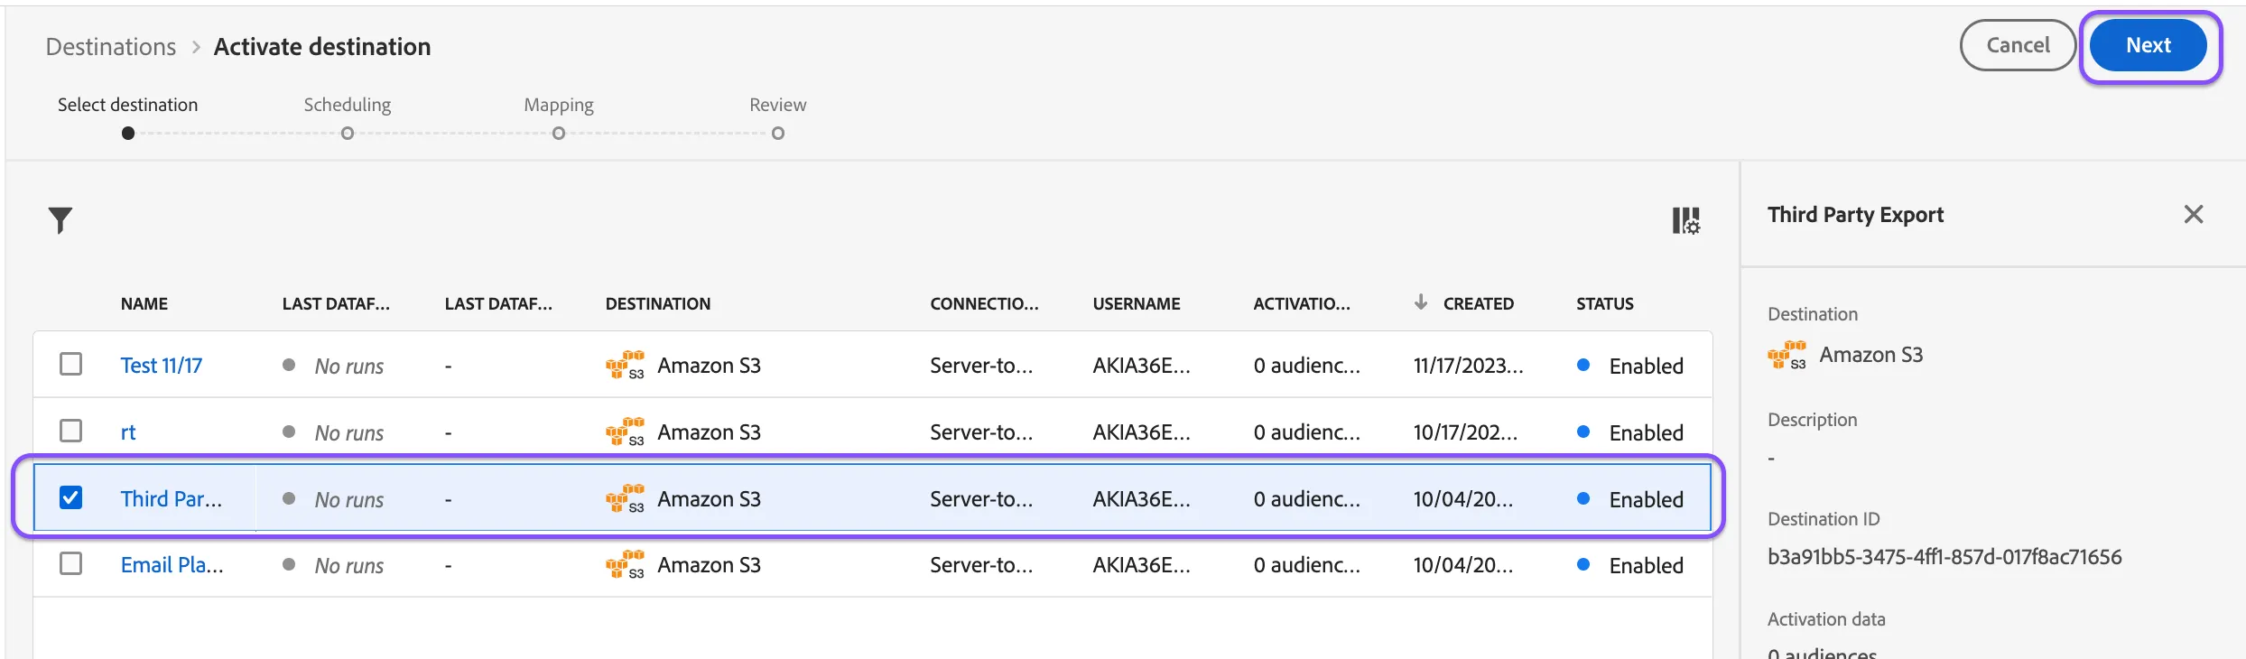
Task: Click the Activate destination breadcrumb title
Action: (x=322, y=47)
